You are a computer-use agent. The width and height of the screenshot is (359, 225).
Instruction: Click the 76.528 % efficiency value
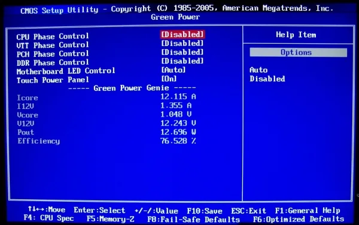point(178,141)
